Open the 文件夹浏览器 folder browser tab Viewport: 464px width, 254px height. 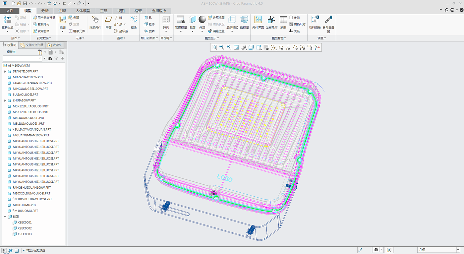tap(32, 45)
